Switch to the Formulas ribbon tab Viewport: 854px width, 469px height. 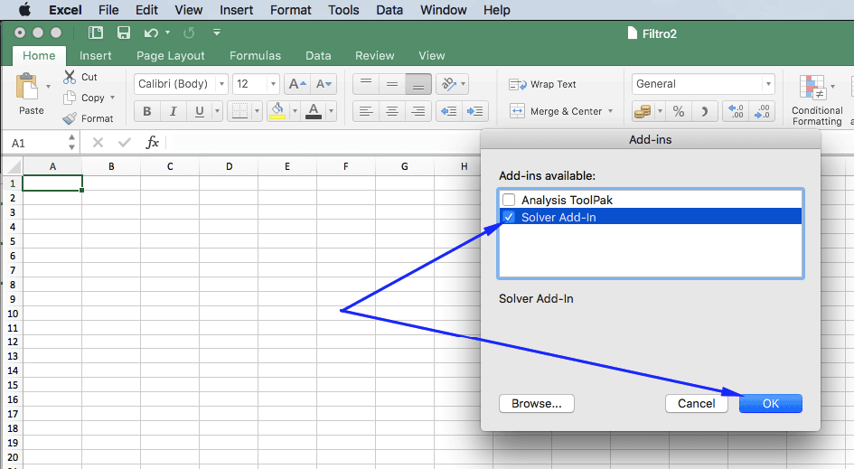[x=255, y=55]
